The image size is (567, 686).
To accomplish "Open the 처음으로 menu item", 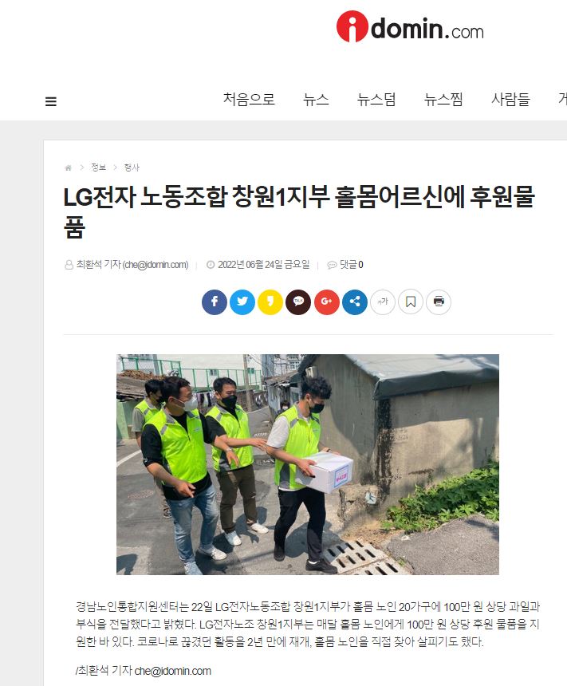I will [x=249, y=100].
